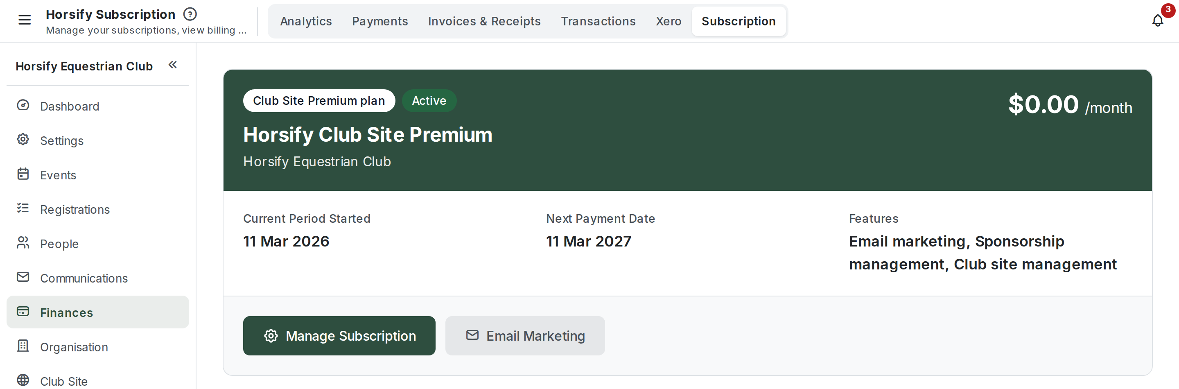The image size is (1179, 389).
Task: Click the Organisation building icon
Action: coord(23,346)
